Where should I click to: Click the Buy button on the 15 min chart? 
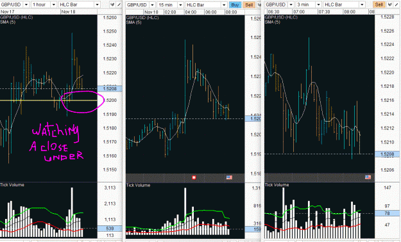point(235,5)
